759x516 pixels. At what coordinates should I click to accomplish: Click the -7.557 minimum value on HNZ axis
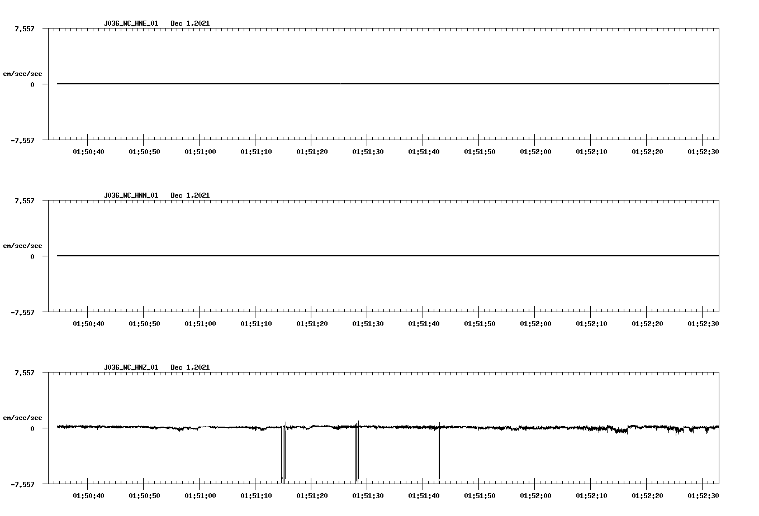(x=22, y=485)
